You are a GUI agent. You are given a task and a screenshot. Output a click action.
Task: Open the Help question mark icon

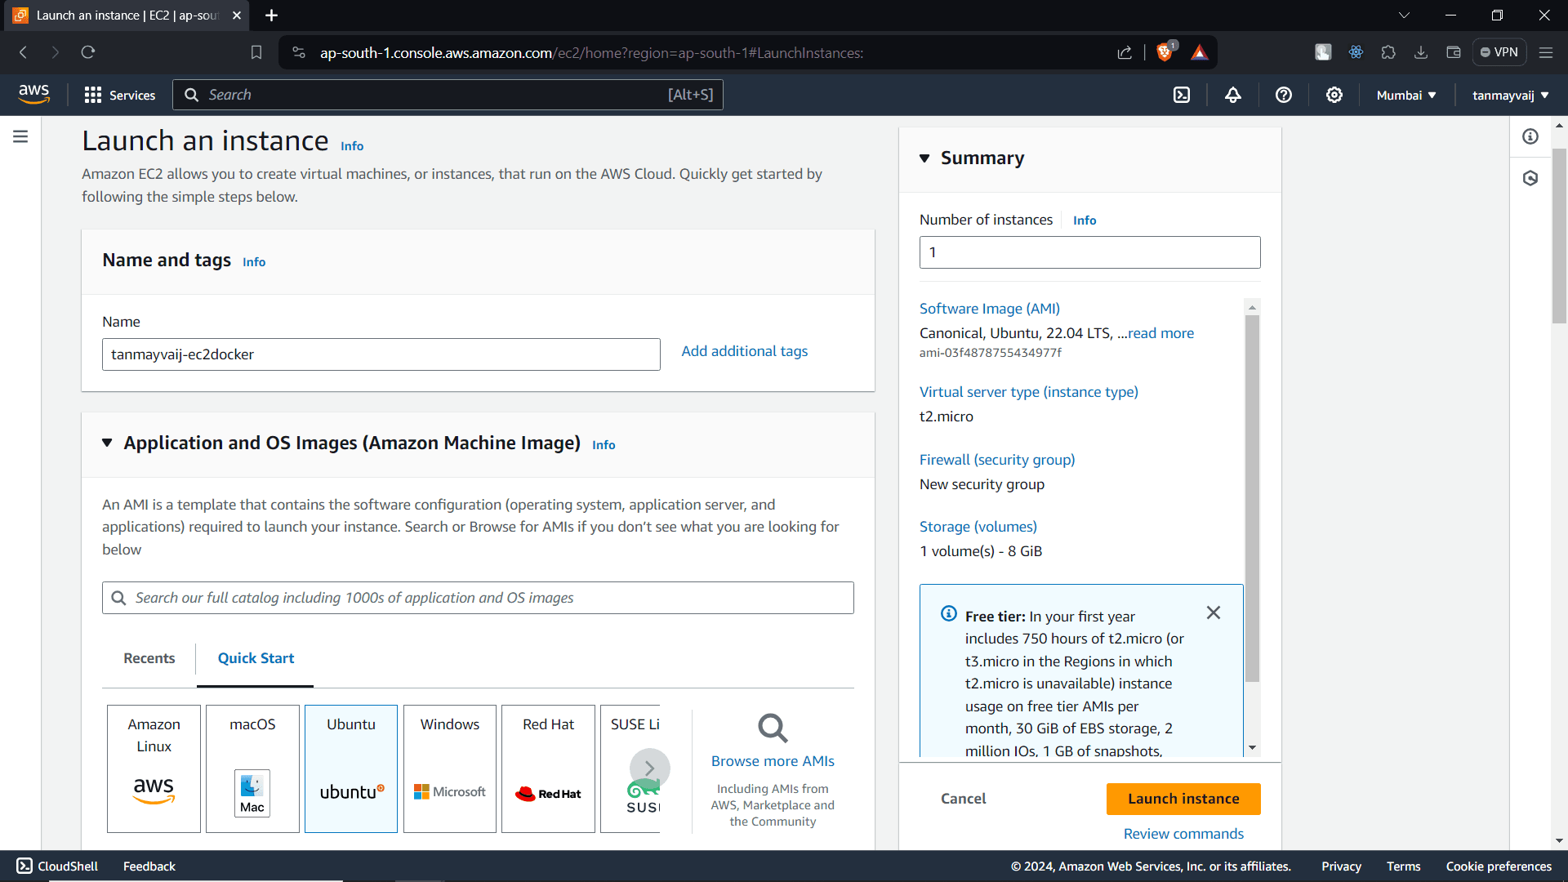(x=1283, y=95)
